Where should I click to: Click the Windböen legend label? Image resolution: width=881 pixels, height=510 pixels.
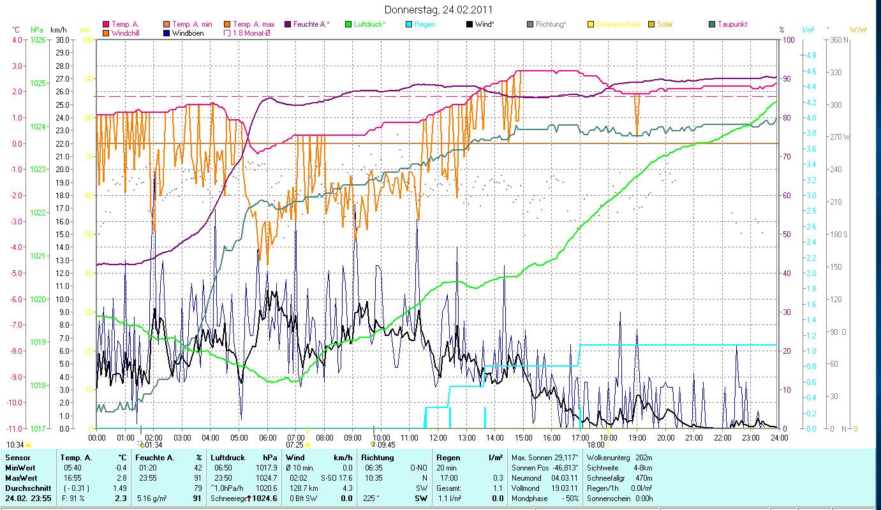click(188, 33)
